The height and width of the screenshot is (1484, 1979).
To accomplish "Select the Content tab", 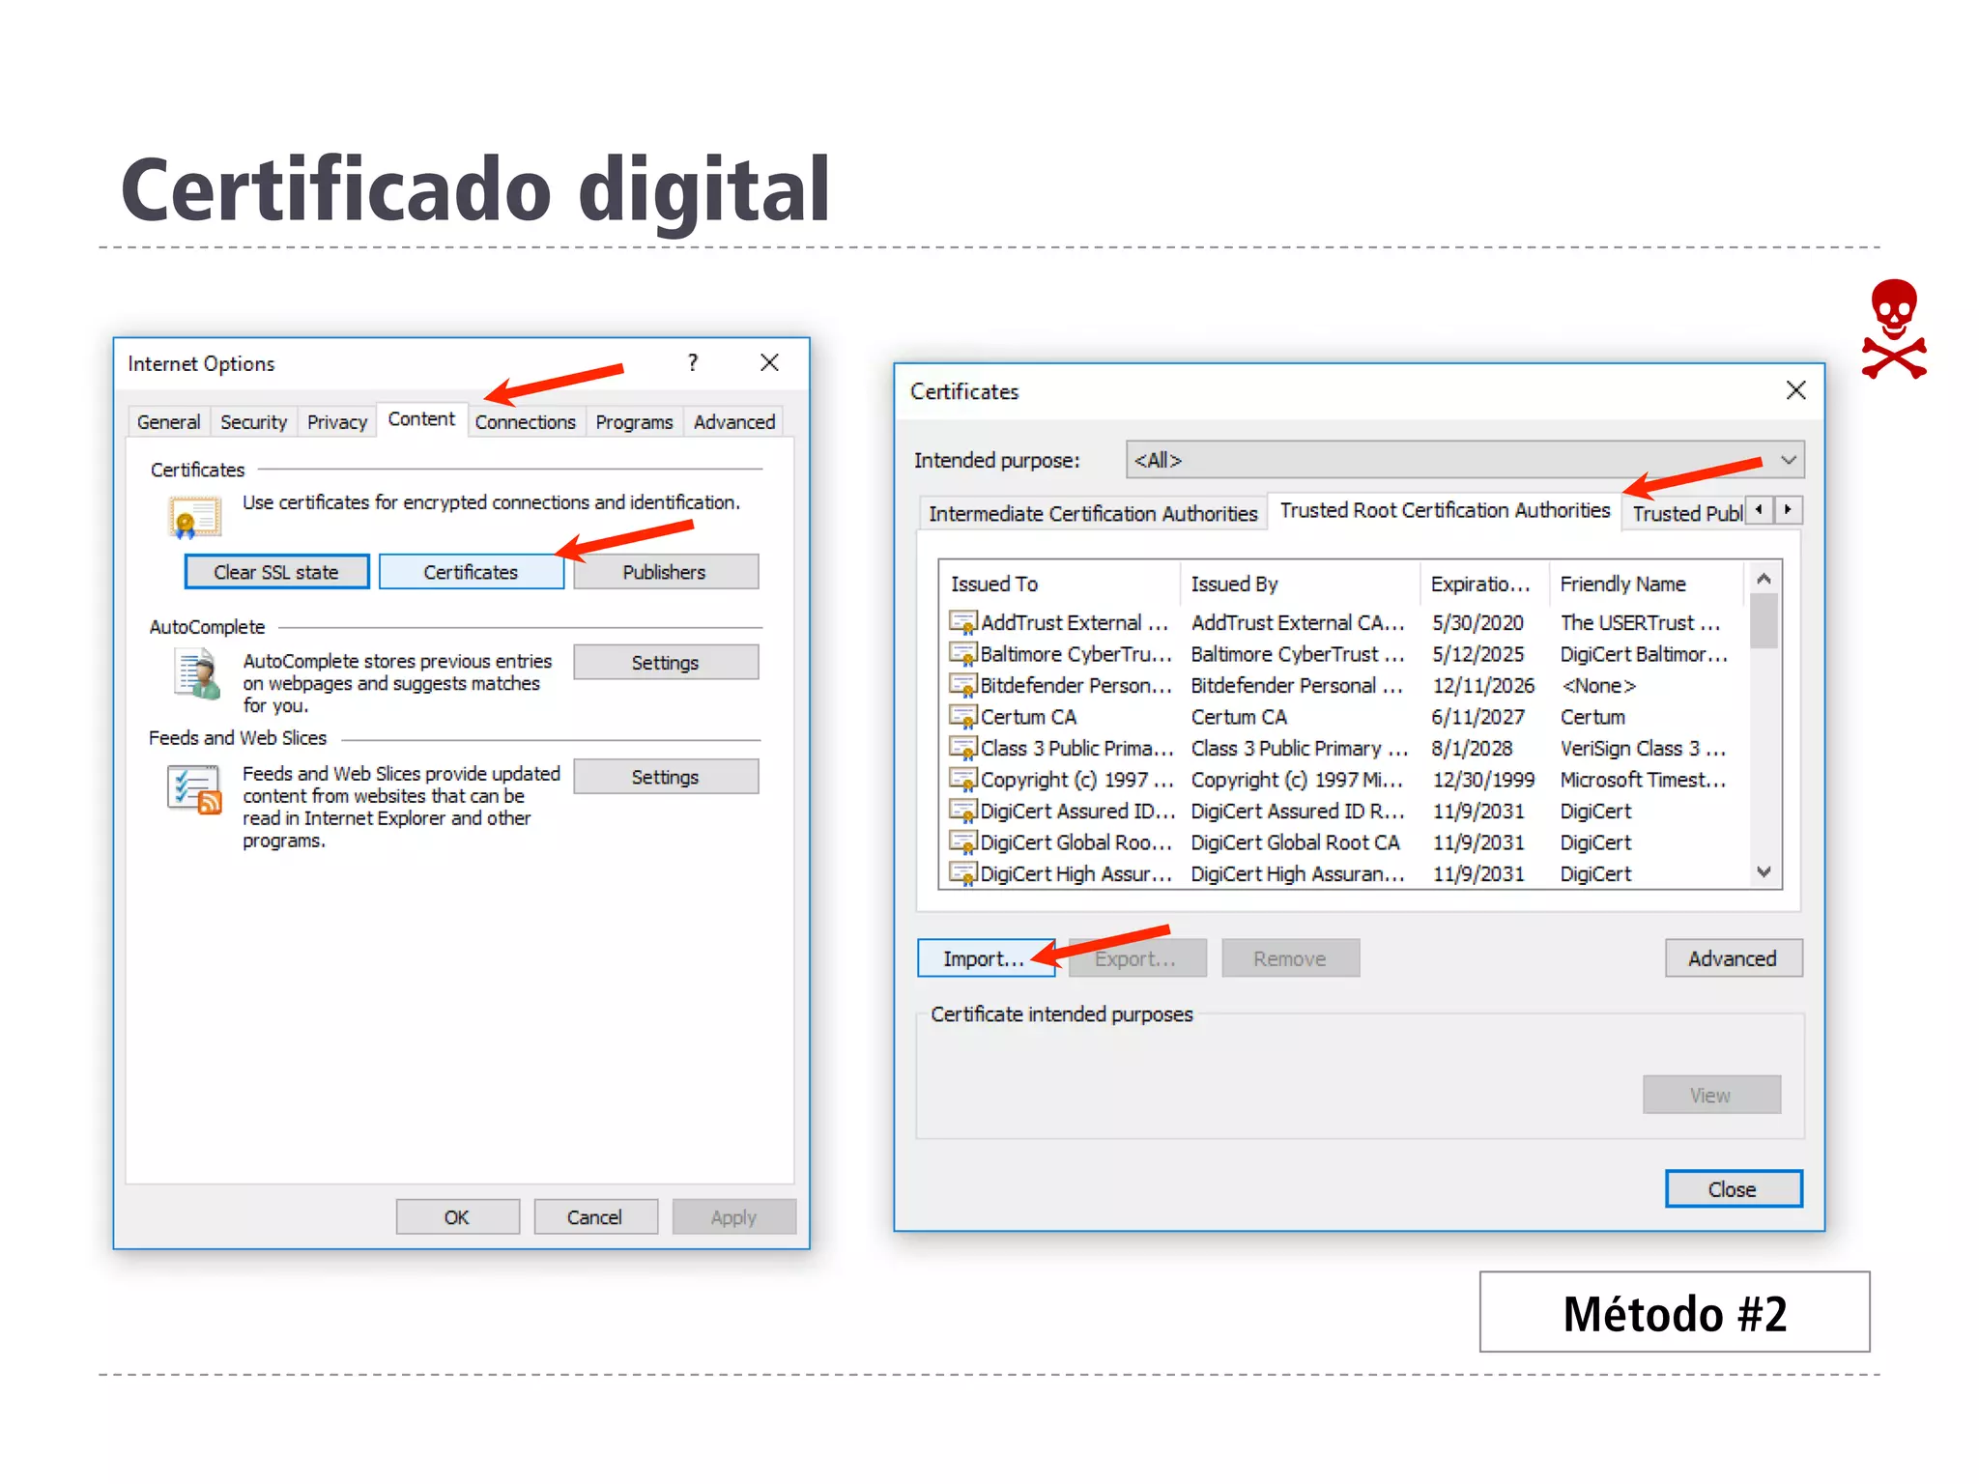I will coord(421,419).
